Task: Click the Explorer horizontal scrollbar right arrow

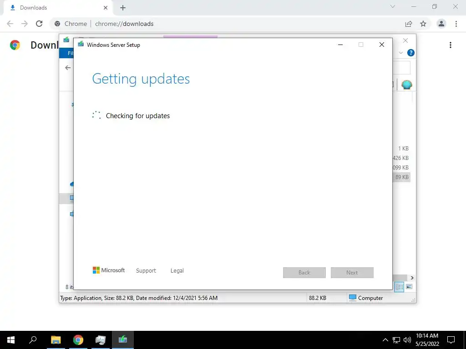Action: (x=412, y=278)
